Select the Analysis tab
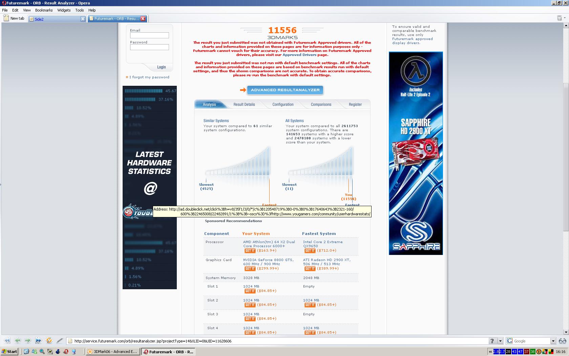This screenshot has width=569, height=356. click(x=209, y=104)
